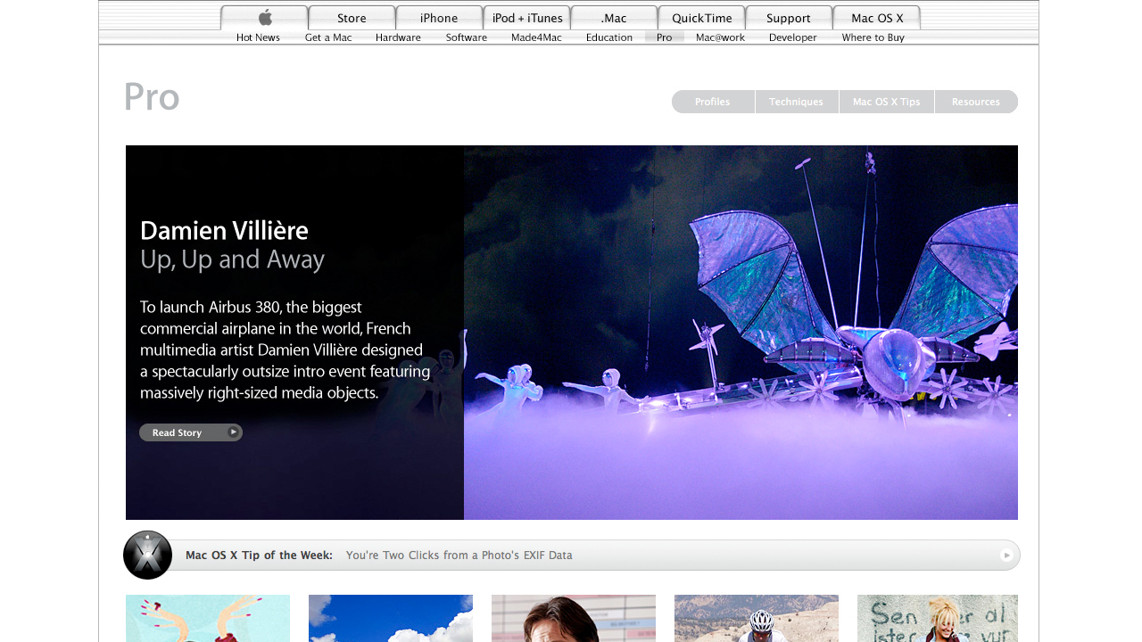The image size is (1142, 642).
Task: Open the blue sky clouds thumbnail
Action: coord(391,618)
